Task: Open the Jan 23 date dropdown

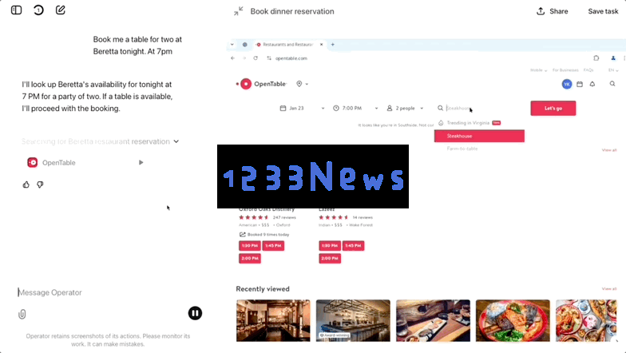Action: click(302, 109)
